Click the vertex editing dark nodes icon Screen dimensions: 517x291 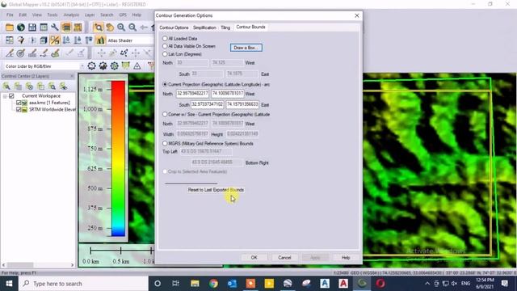coord(124,53)
